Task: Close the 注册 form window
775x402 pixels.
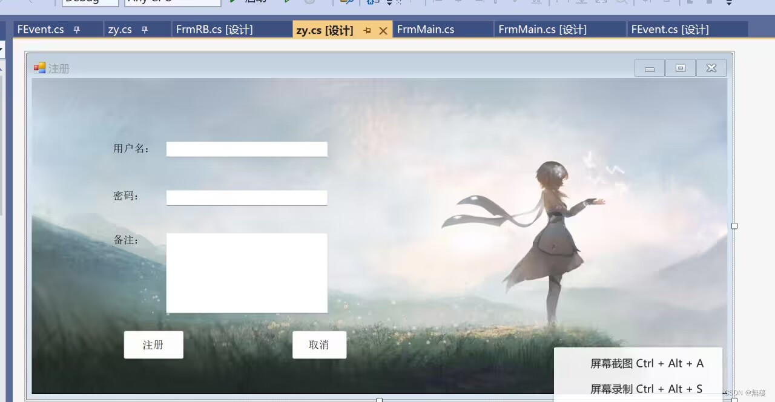Action: [711, 68]
